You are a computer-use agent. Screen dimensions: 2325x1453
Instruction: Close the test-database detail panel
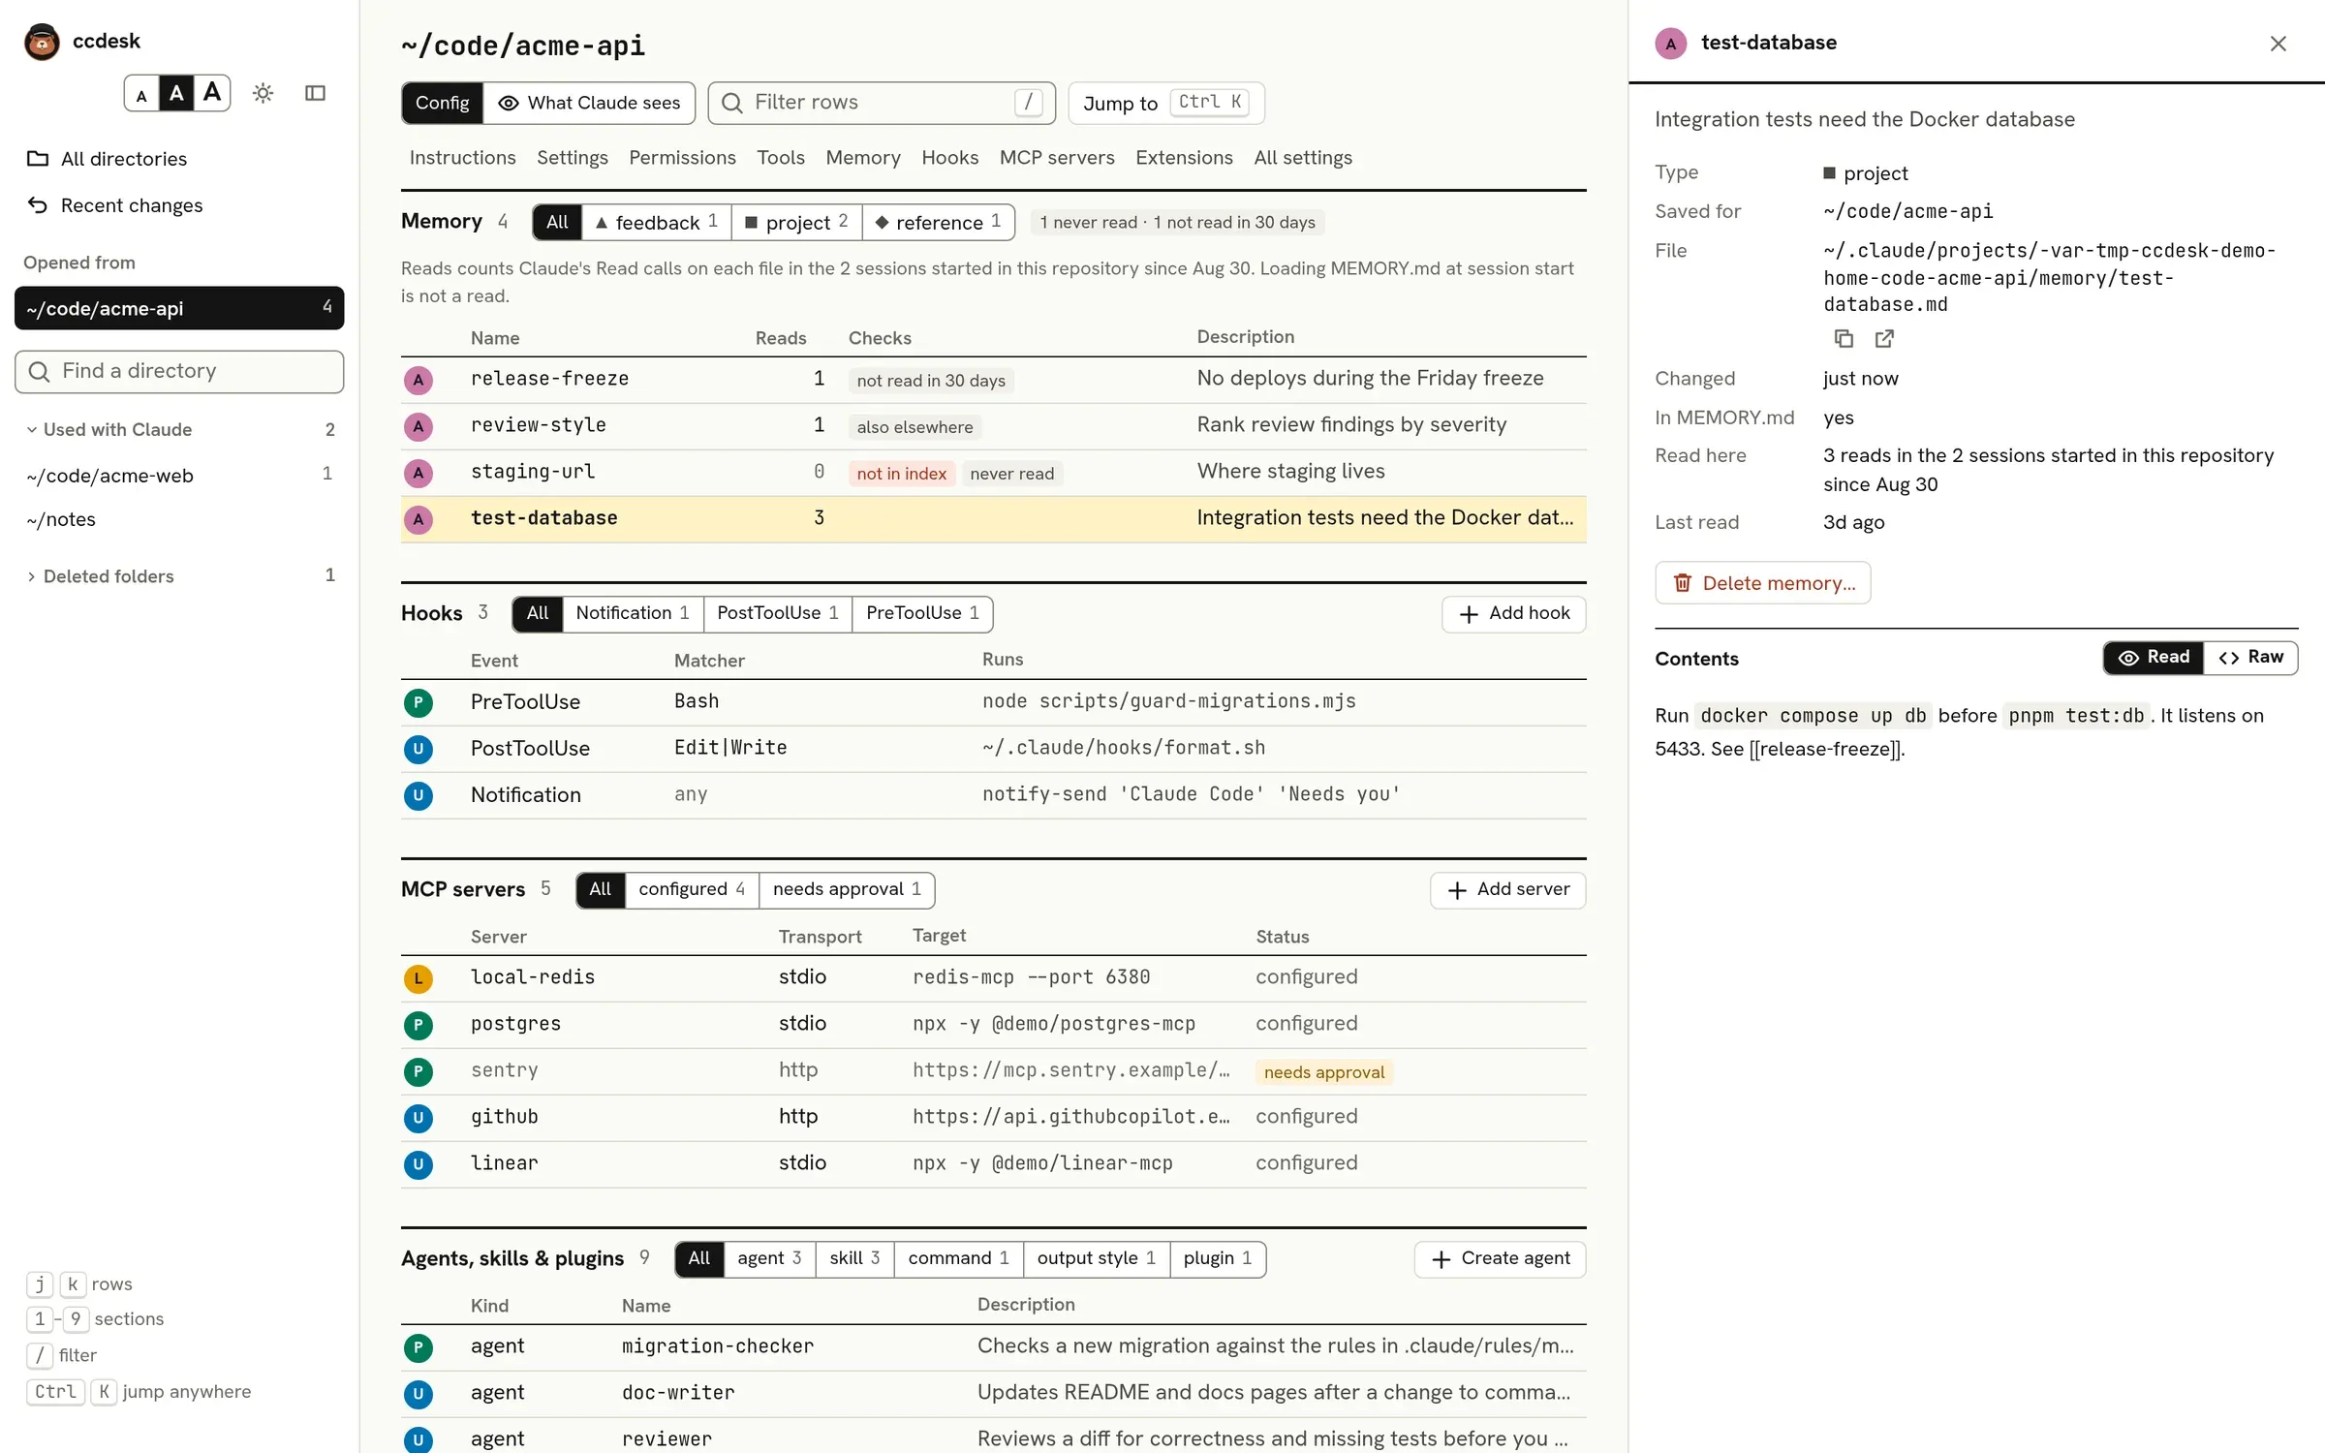(x=2278, y=44)
